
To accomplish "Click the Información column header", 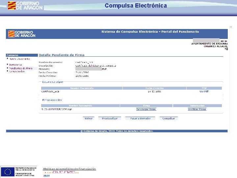I will tap(197, 106).
